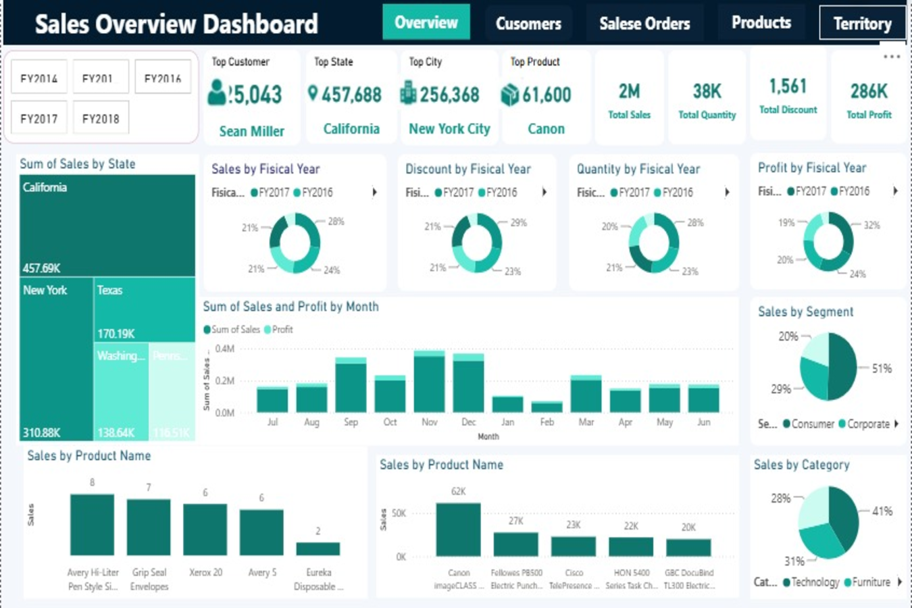The width and height of the screenshot is (912, 608).
Task: Click New York City in Top City card
Action: (x=449, y=128)
